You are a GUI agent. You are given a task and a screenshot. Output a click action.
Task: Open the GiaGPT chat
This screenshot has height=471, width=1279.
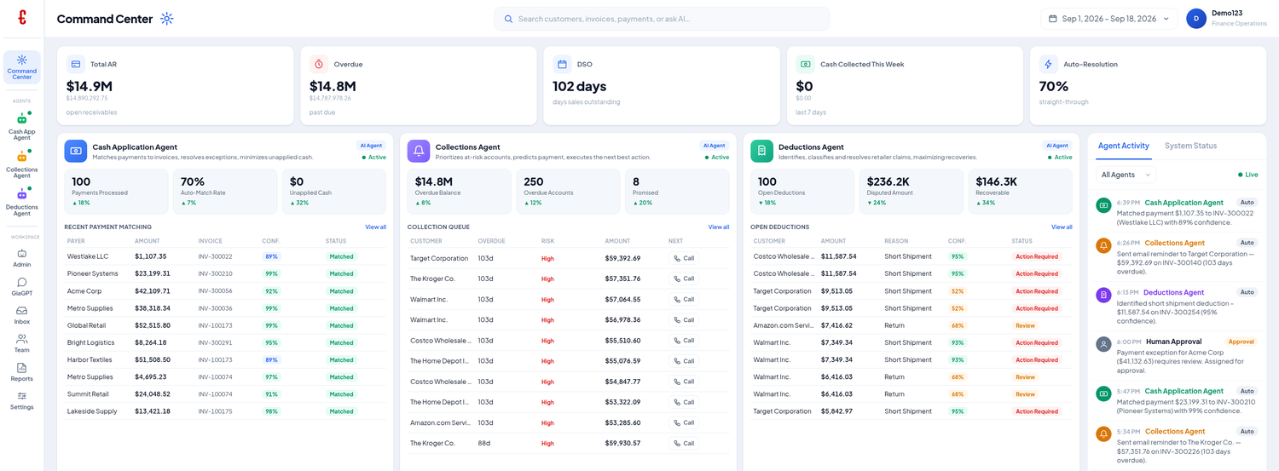point(22,287)
